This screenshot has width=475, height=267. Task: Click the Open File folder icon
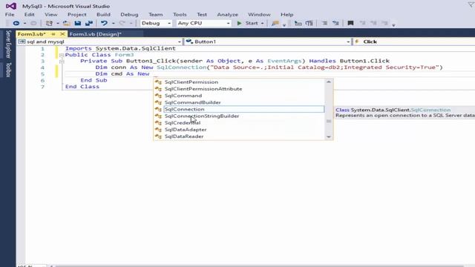coord(67,23)
